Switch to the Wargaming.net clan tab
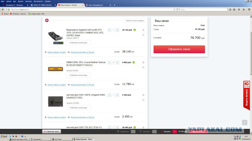Viewport: 252px width, 141px height. 98,5
